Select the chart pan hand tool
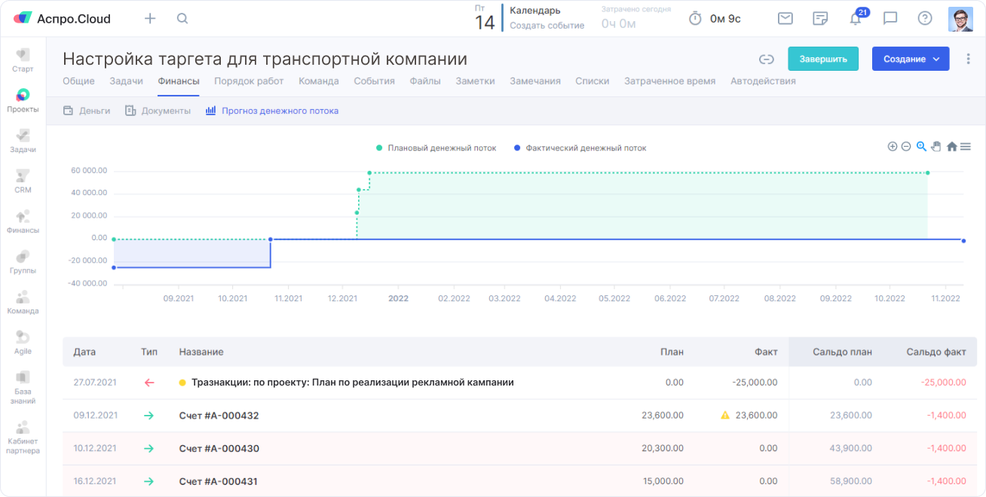Viewport: 986px width, 497px height. click(x=936, y=147)
